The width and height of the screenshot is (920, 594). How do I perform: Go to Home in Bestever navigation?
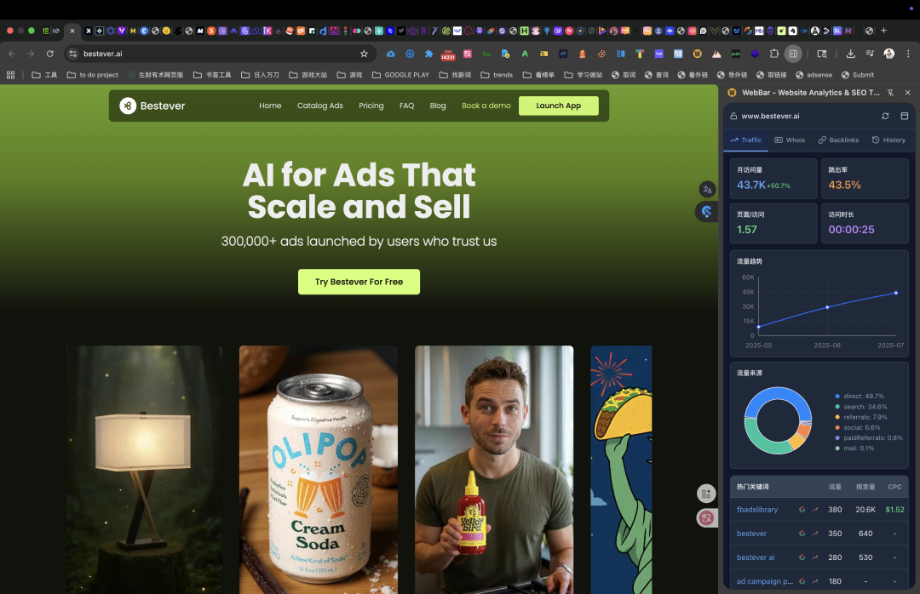pyautogui.click(x=270, y=106)
